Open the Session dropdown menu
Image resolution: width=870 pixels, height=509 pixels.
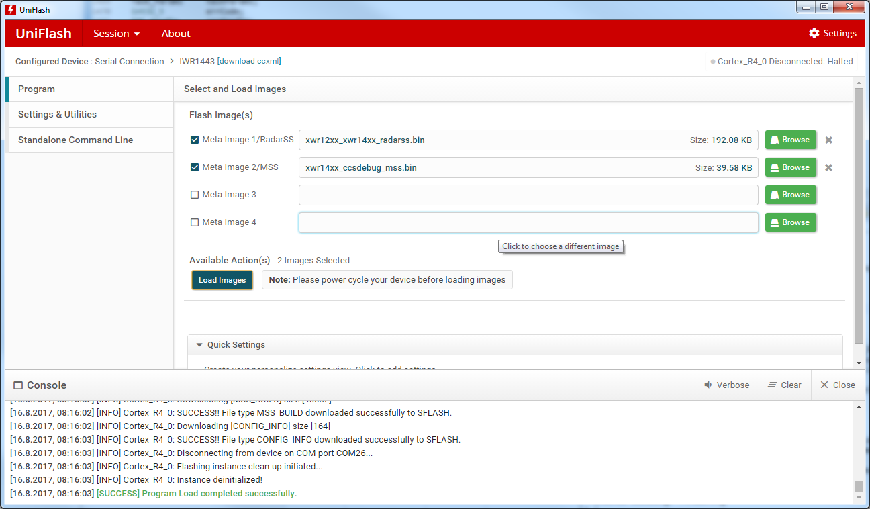click(116, 33)
